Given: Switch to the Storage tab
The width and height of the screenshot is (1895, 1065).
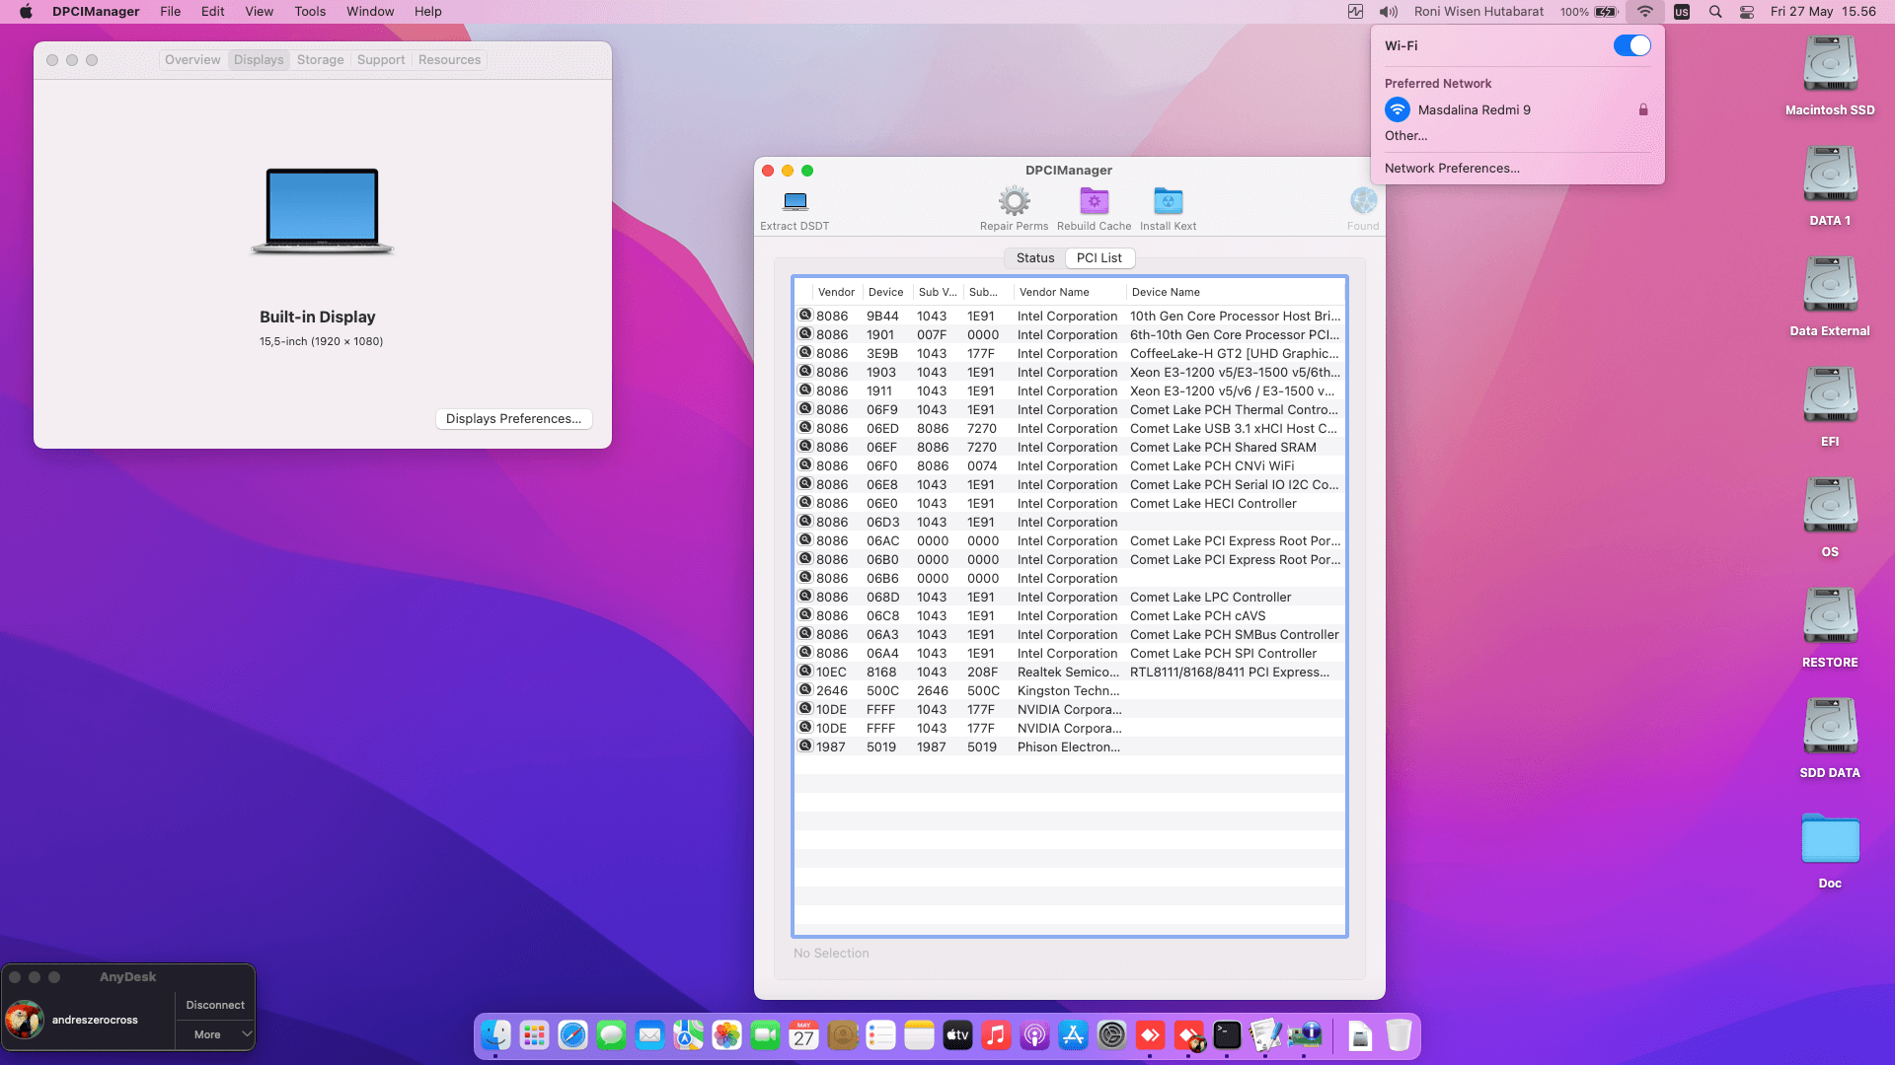Looking at the screenshot, I should (x=321, y=60).
